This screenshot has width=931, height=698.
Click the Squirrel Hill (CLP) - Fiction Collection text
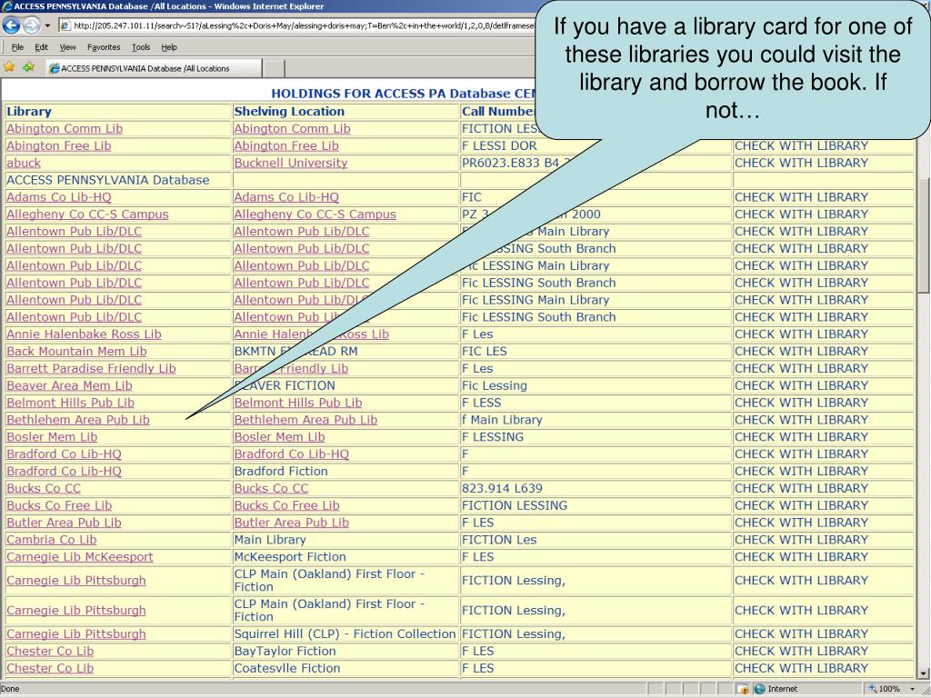coord(345,634)
